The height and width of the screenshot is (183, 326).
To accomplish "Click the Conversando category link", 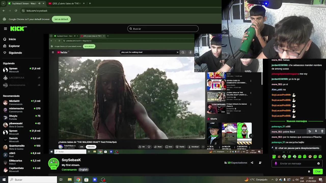I will point(69,170).
